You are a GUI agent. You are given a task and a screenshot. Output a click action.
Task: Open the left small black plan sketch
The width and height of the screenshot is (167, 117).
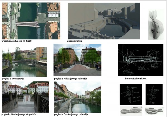(x=131, y=94)
